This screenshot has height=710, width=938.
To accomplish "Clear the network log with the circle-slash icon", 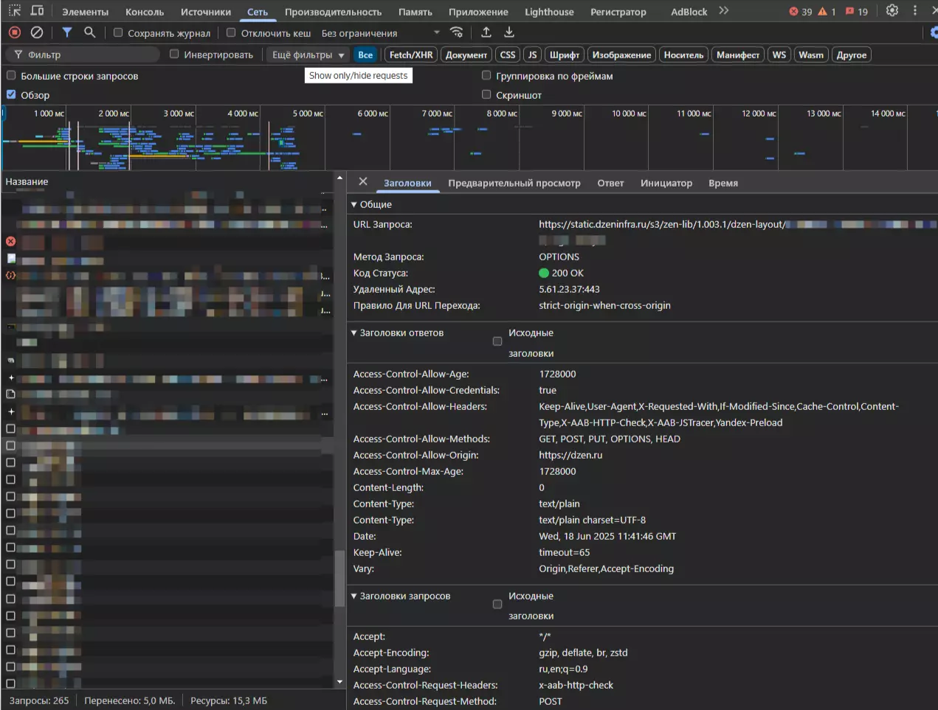I will point(37,32).
